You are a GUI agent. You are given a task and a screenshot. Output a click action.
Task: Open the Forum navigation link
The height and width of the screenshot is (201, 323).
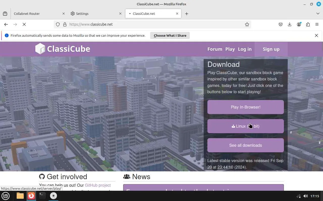(215, 49)
